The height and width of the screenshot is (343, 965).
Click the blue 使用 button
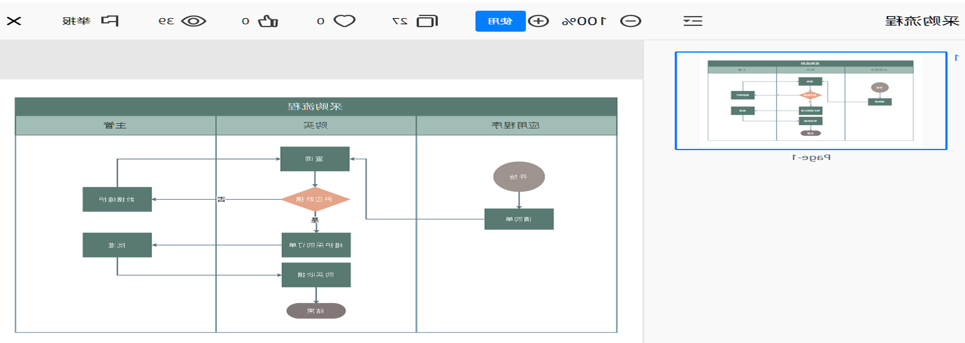tap(500, 21)
